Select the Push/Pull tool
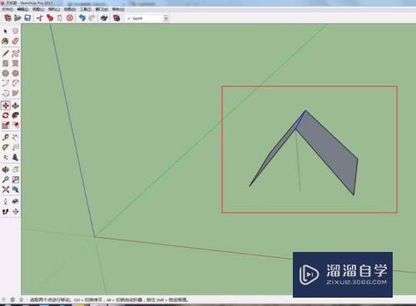Image resolution: width=416 pixels, height=306 pixels. [x=15, y=106]
